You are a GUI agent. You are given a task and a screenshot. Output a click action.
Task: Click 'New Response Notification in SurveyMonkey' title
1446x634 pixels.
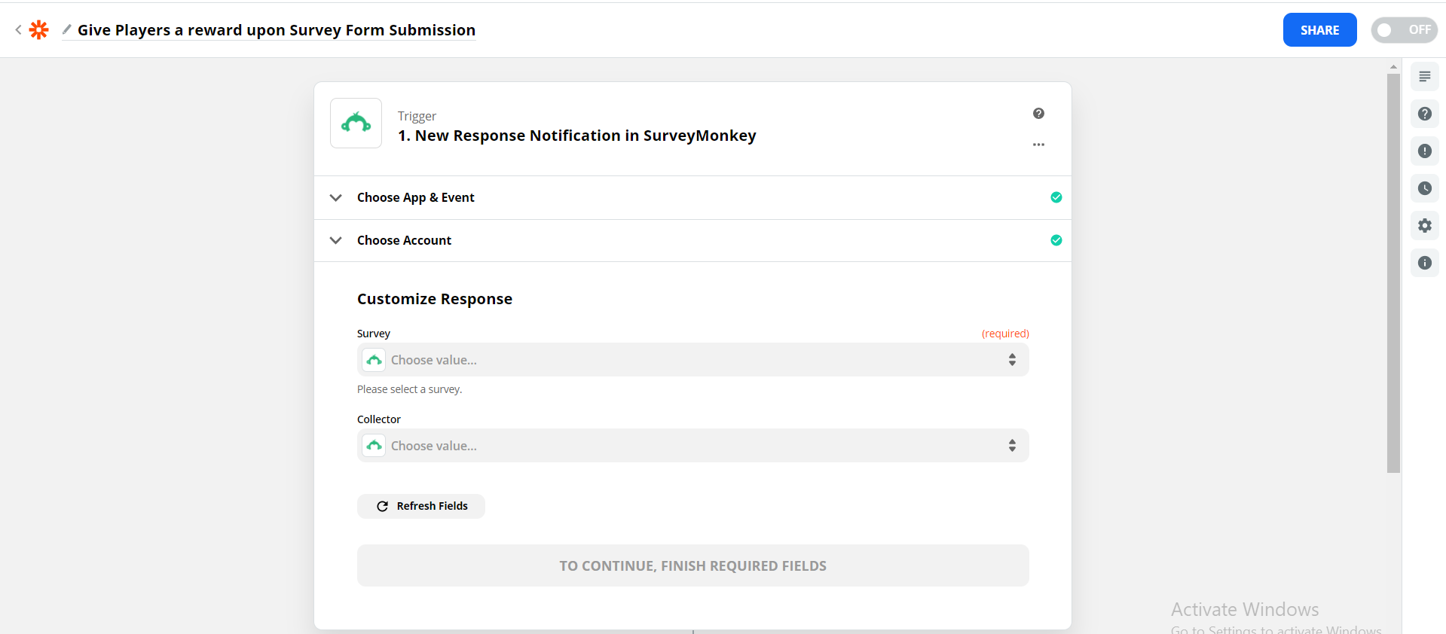[x=577, y=136]
